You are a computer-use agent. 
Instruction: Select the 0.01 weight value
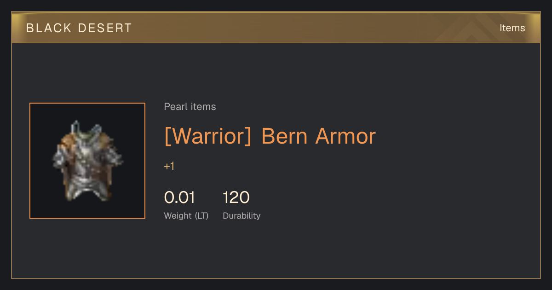click(179, 197)
